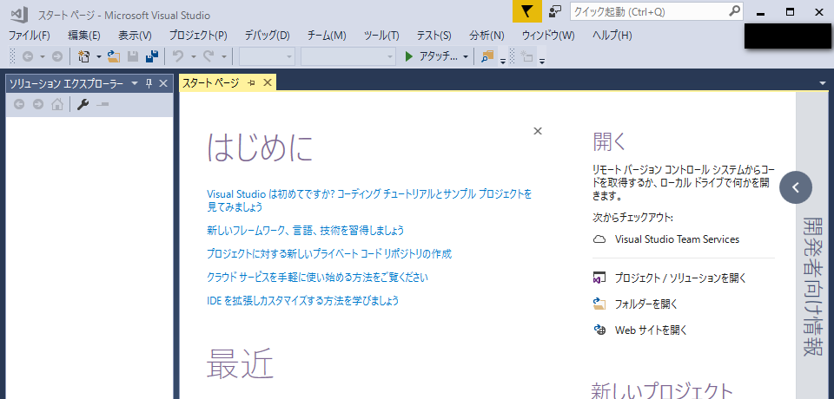
Task: Open the ヘルプ(H) menu
Action: [x=612, y=36]
